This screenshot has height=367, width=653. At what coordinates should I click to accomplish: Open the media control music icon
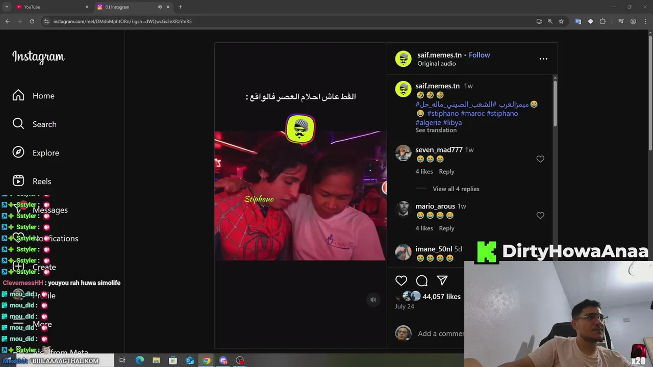pos(621,21)
